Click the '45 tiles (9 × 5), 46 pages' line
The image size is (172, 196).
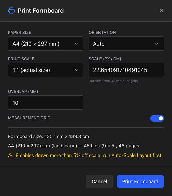74,146
